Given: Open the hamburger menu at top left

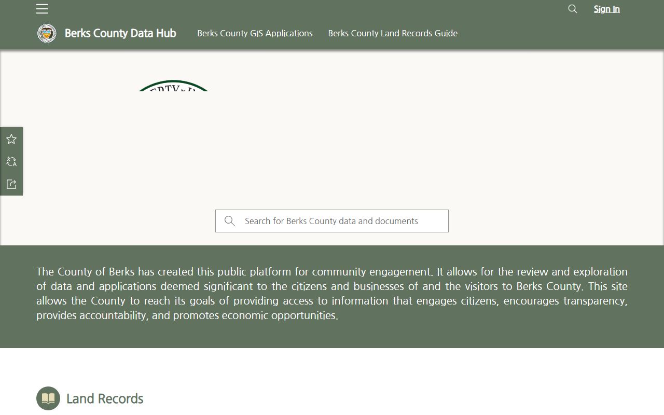Looking at the screenshot, I should click(x=42, y=9).
